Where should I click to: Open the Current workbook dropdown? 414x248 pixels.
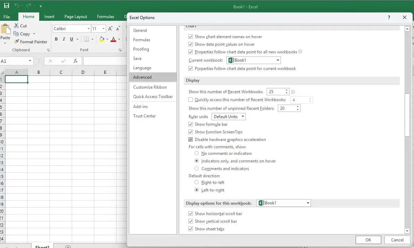pos(277,60)
